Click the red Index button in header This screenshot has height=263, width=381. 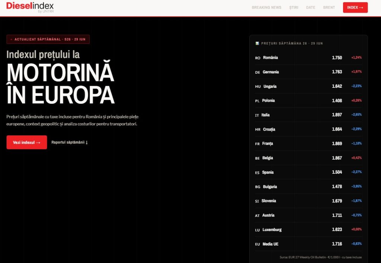tap(355, 7)
